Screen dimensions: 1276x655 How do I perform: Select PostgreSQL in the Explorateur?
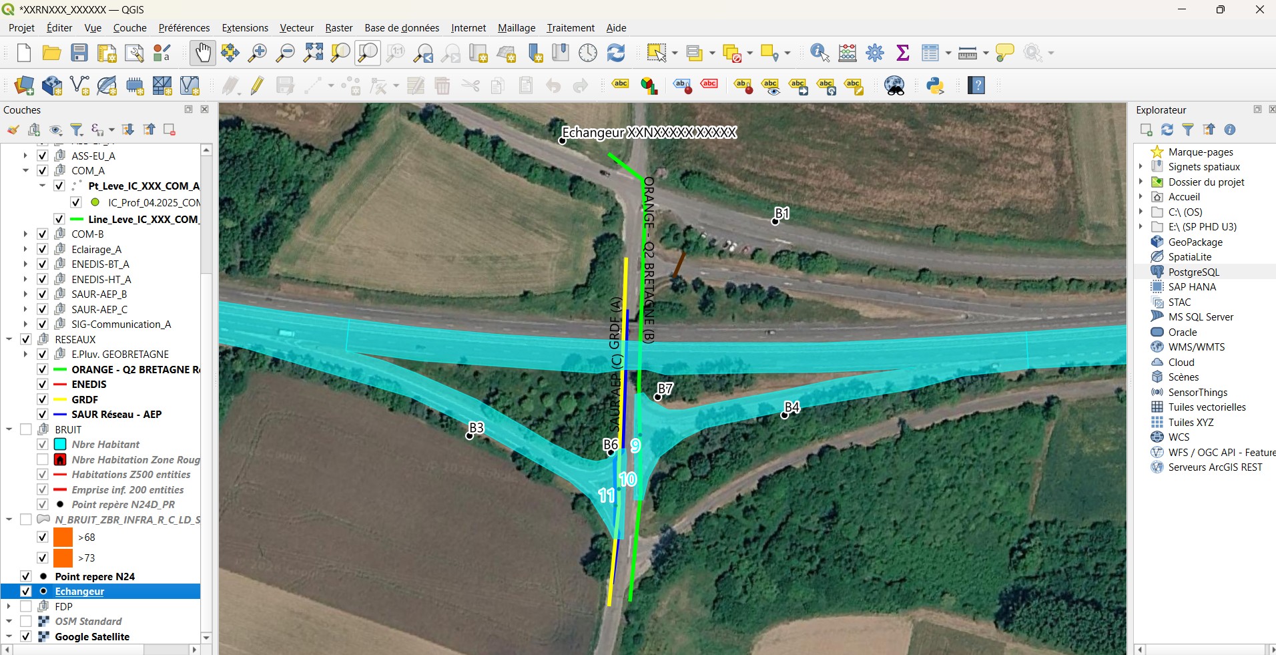[x=1194, y=272]
